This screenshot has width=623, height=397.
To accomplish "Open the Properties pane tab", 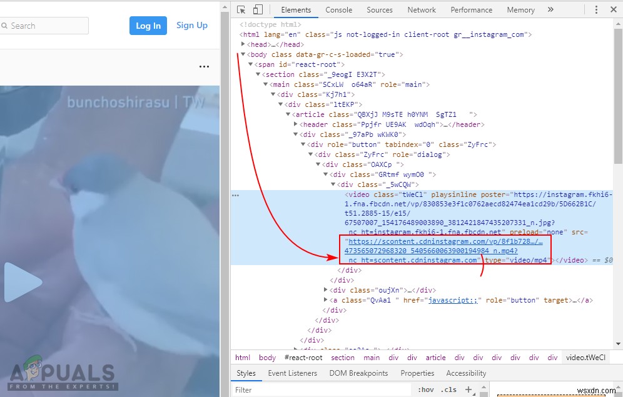I will pyautogui.click(x=417, y=373).
